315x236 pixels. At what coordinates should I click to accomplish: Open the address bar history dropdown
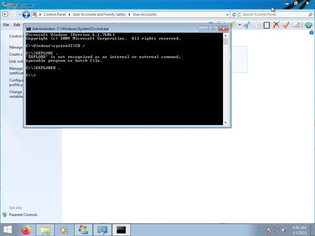pyautogui.click(x=227, y=14)
